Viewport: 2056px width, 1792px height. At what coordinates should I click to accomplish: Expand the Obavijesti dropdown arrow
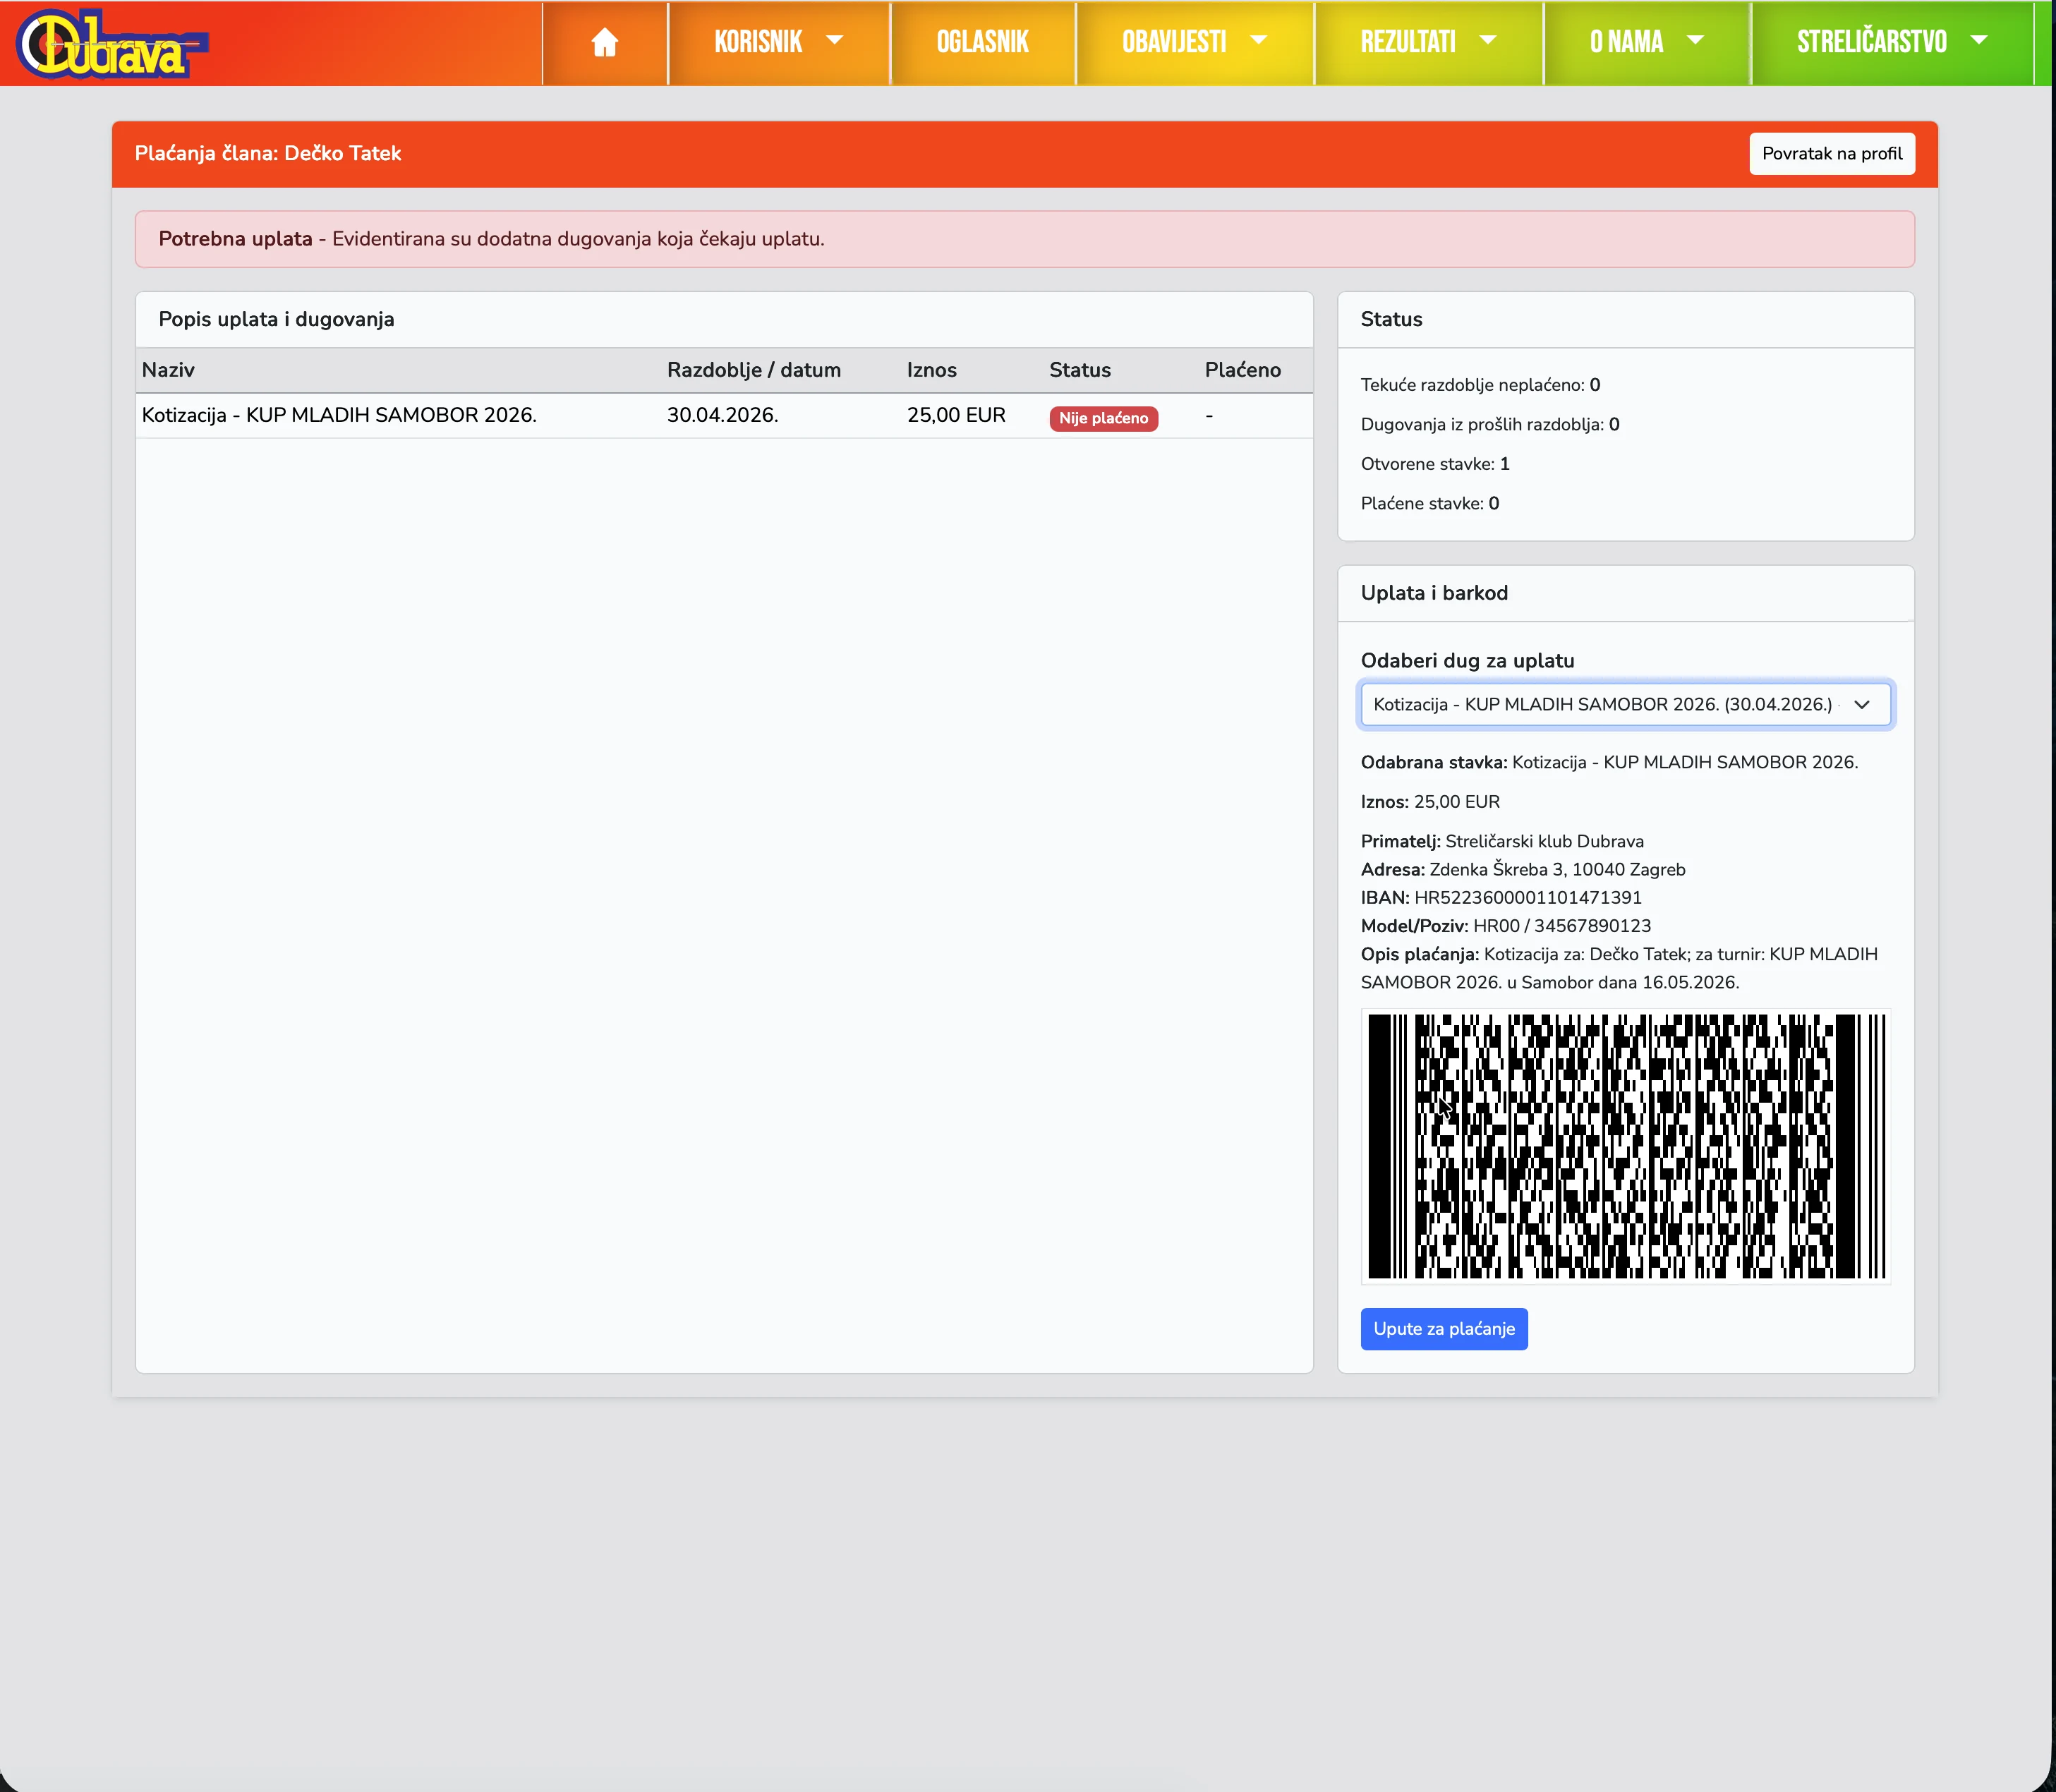pos(1259,41)
